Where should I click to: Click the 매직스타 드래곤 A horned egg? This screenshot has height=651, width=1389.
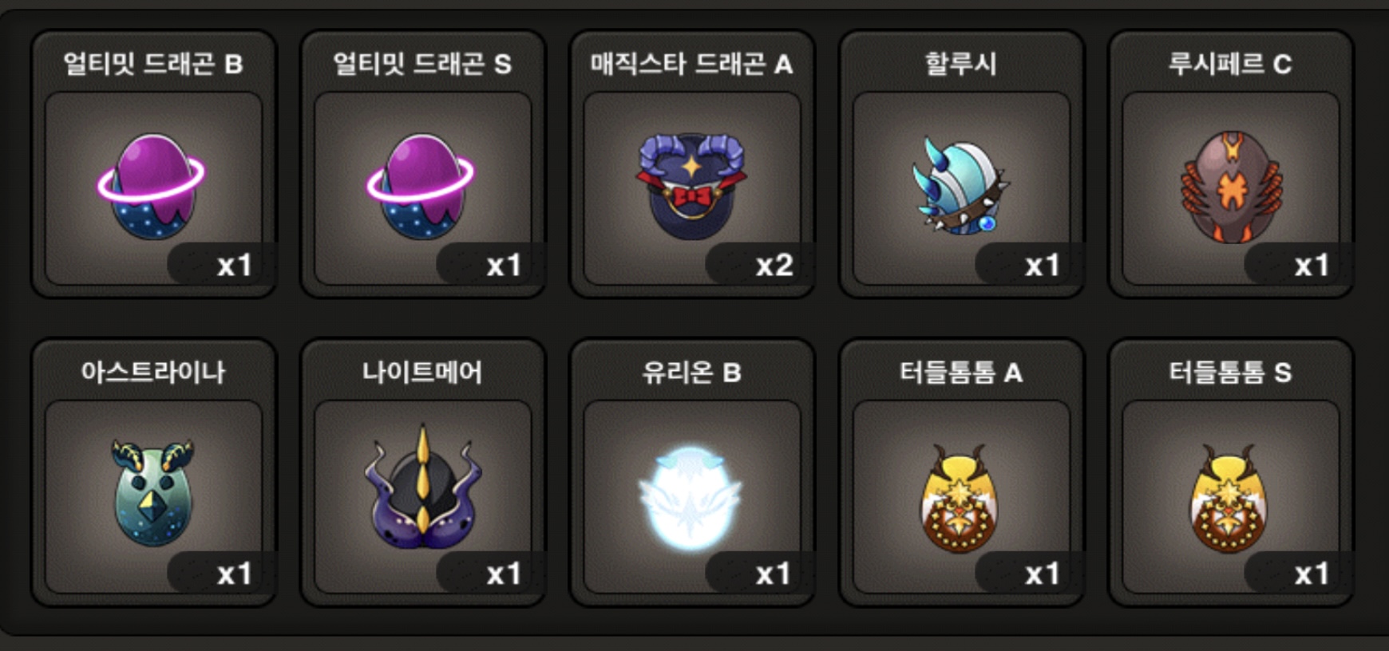(691, 186)
